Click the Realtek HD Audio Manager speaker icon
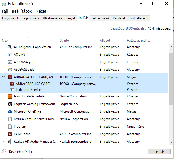The height and width of the screenshot is (159, 174). pos(10,142)
